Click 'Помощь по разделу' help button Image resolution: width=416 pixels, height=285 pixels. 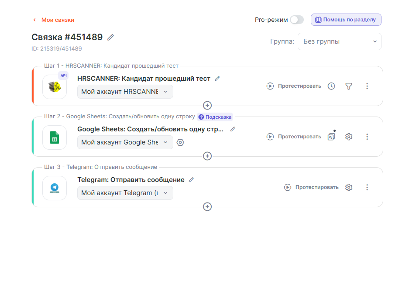[346, 20]
